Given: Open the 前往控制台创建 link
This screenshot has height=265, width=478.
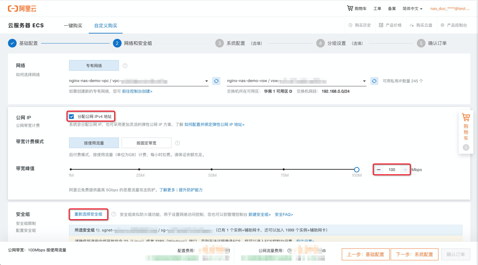Looking at the screenshot, I should [x=137, y=91].
